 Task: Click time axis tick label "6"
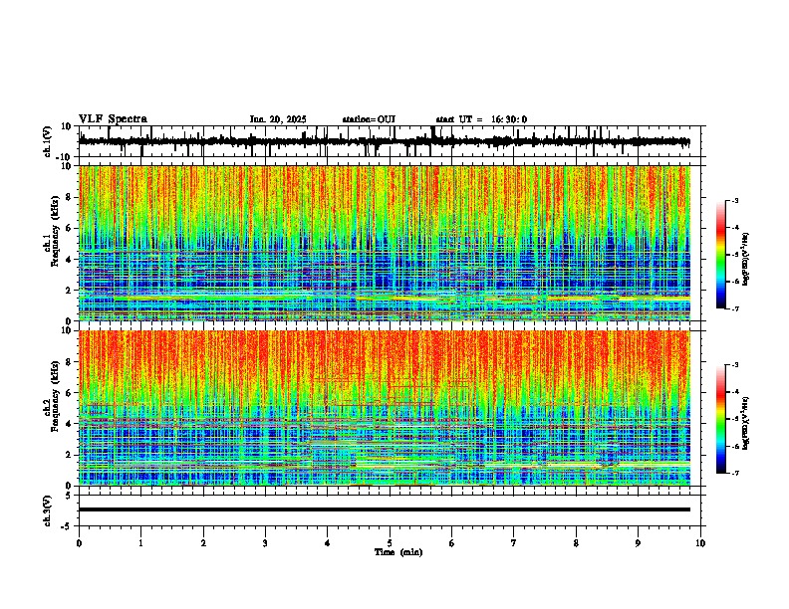[452, 543]
